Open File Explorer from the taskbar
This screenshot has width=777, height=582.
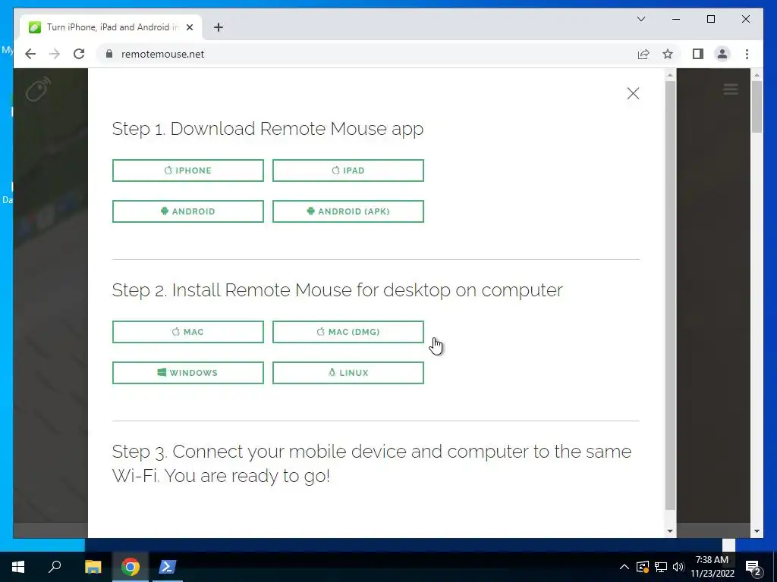point(93,567)
